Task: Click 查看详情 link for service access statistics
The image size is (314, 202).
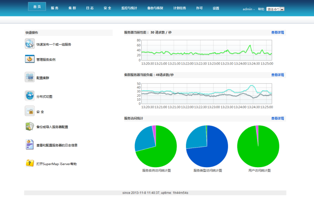Action: [x=277, y=118]
